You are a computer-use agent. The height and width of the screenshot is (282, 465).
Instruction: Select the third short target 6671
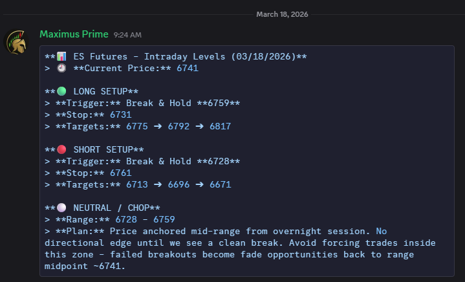tap(220, 184)
